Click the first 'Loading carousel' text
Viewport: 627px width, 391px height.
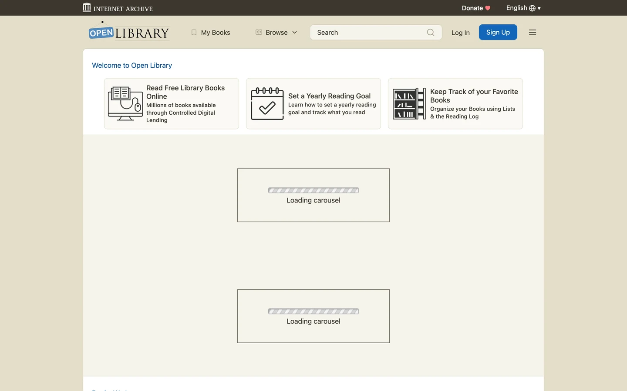(313, 200)
